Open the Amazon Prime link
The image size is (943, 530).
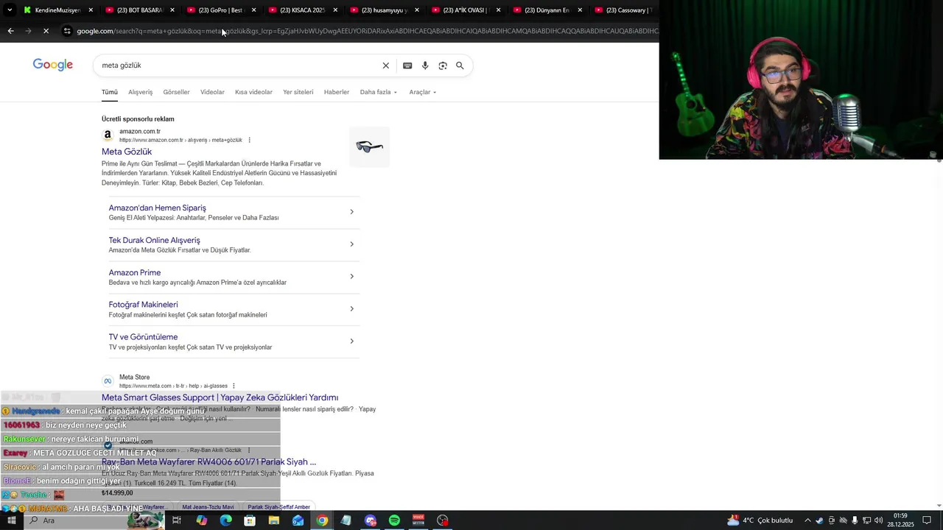coord(135,272)
